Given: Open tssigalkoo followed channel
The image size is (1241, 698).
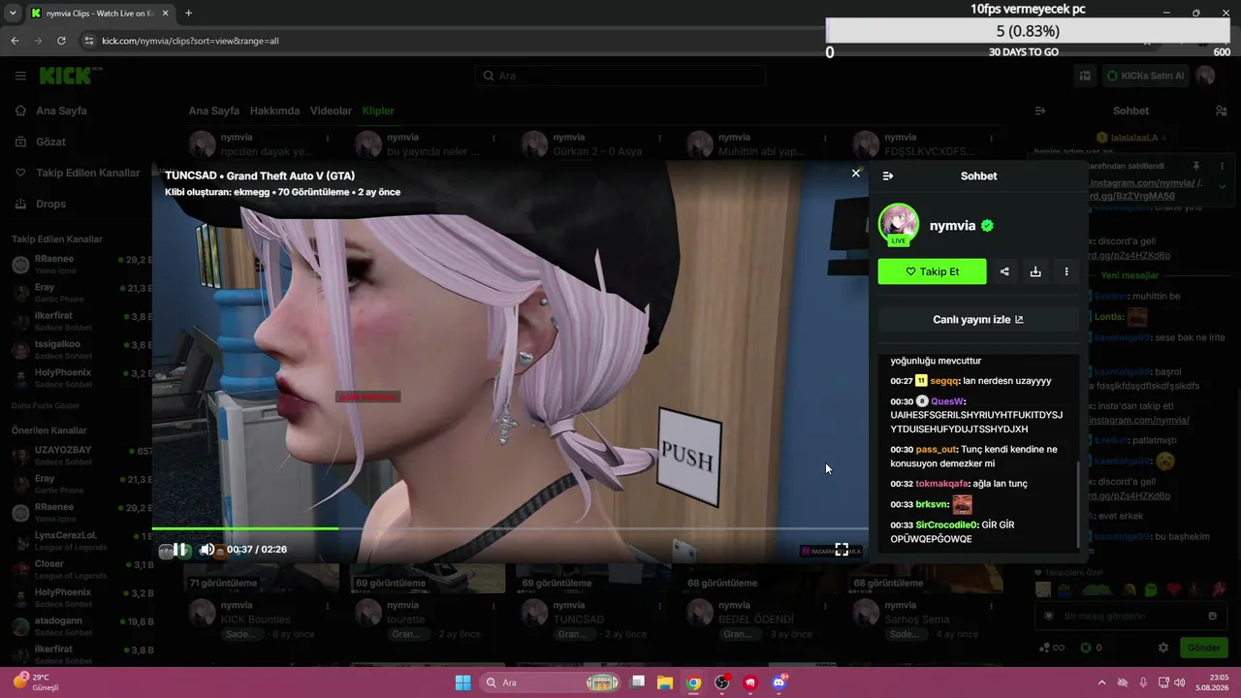Looking at the screenshot, I should point(81,350).
